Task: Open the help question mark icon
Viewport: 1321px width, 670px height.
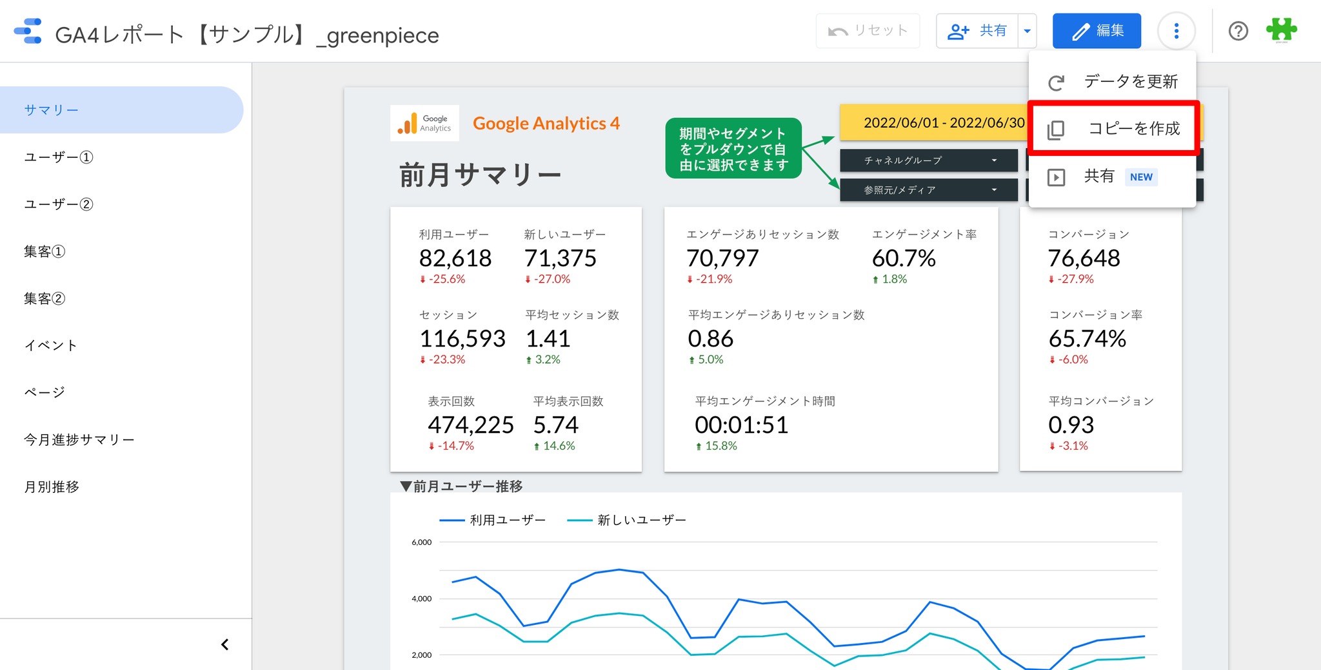Action: pyautogui.click(x=1238, y=31)
